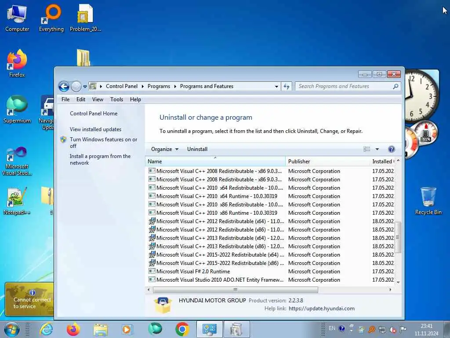Screen dimensions: 450x338
Task: Open Windows Explorer folder on taskbar
Action: tap(101, 329)
